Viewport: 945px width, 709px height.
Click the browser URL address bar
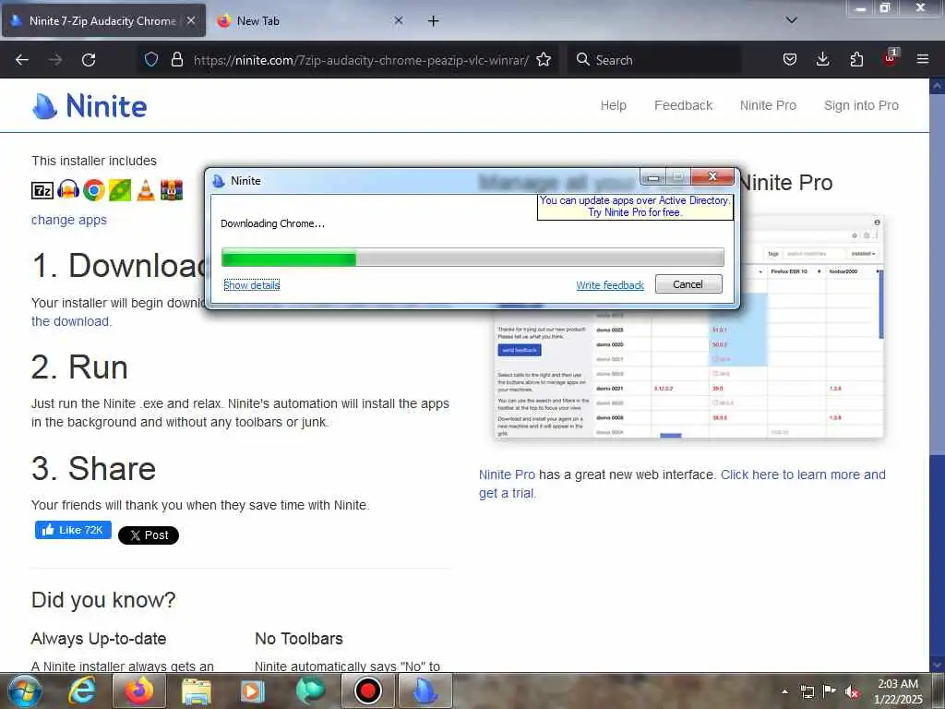click(x=361, y=60)
